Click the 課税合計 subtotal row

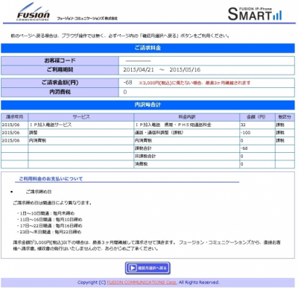click(148, 148)
